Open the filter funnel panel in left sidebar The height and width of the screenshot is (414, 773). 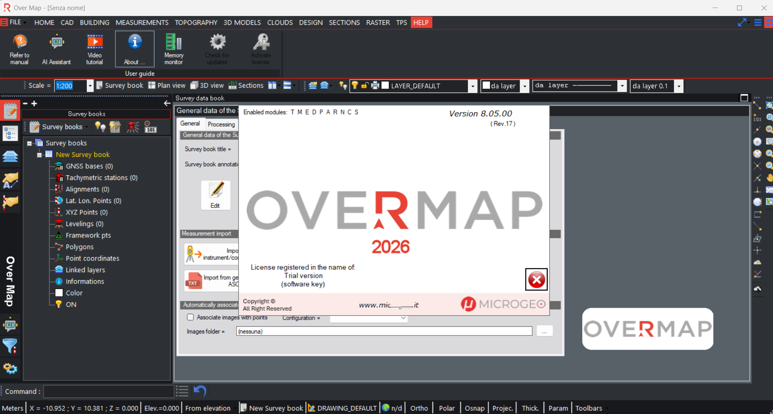10,346
